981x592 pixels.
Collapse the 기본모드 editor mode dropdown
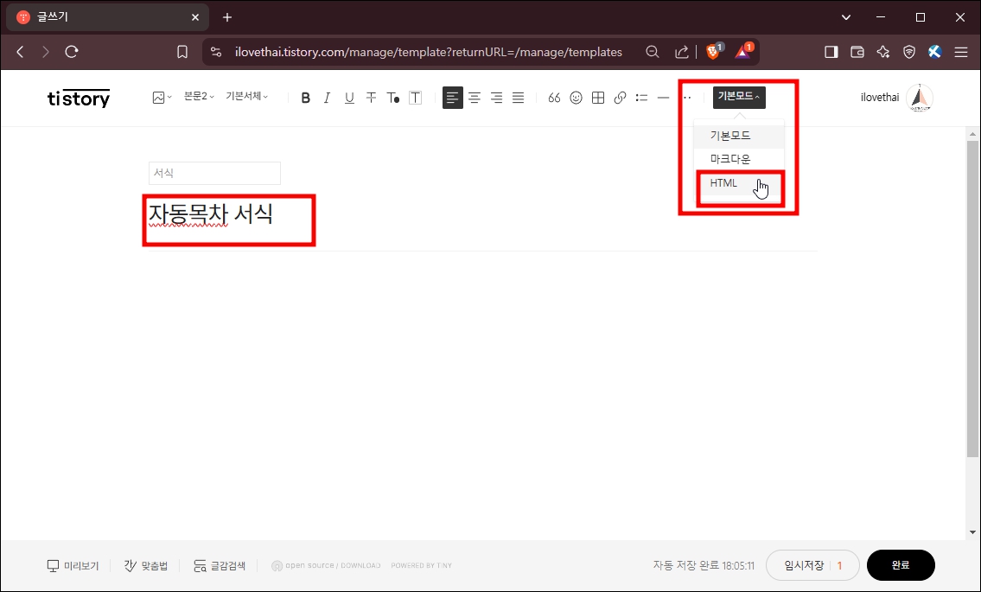[738, 97]
